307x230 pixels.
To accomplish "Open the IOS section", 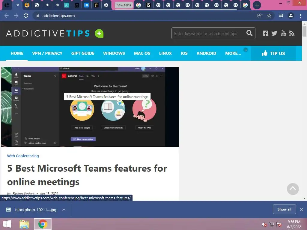I will [x=184, y=53].
